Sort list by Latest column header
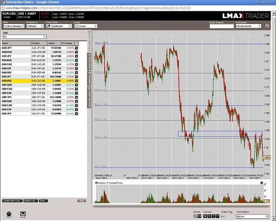Image resolution: width=276 pixels, height=221 pixels. tap(54, 43)
